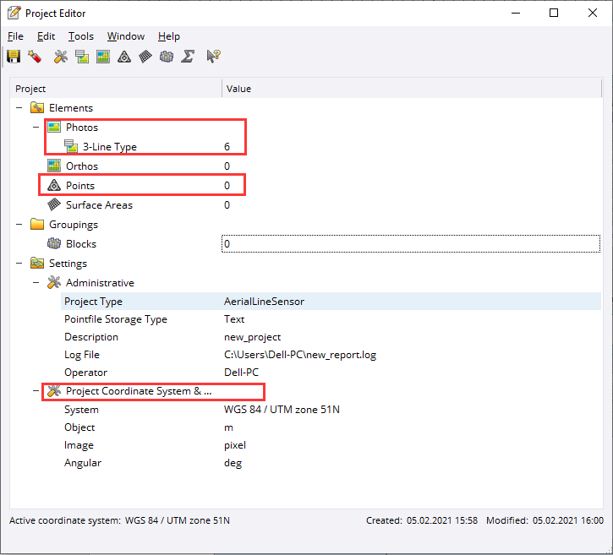Screen dimensions: 613x555
Task: Collapse the Photos tree node
Action: (x=36, y=128)
